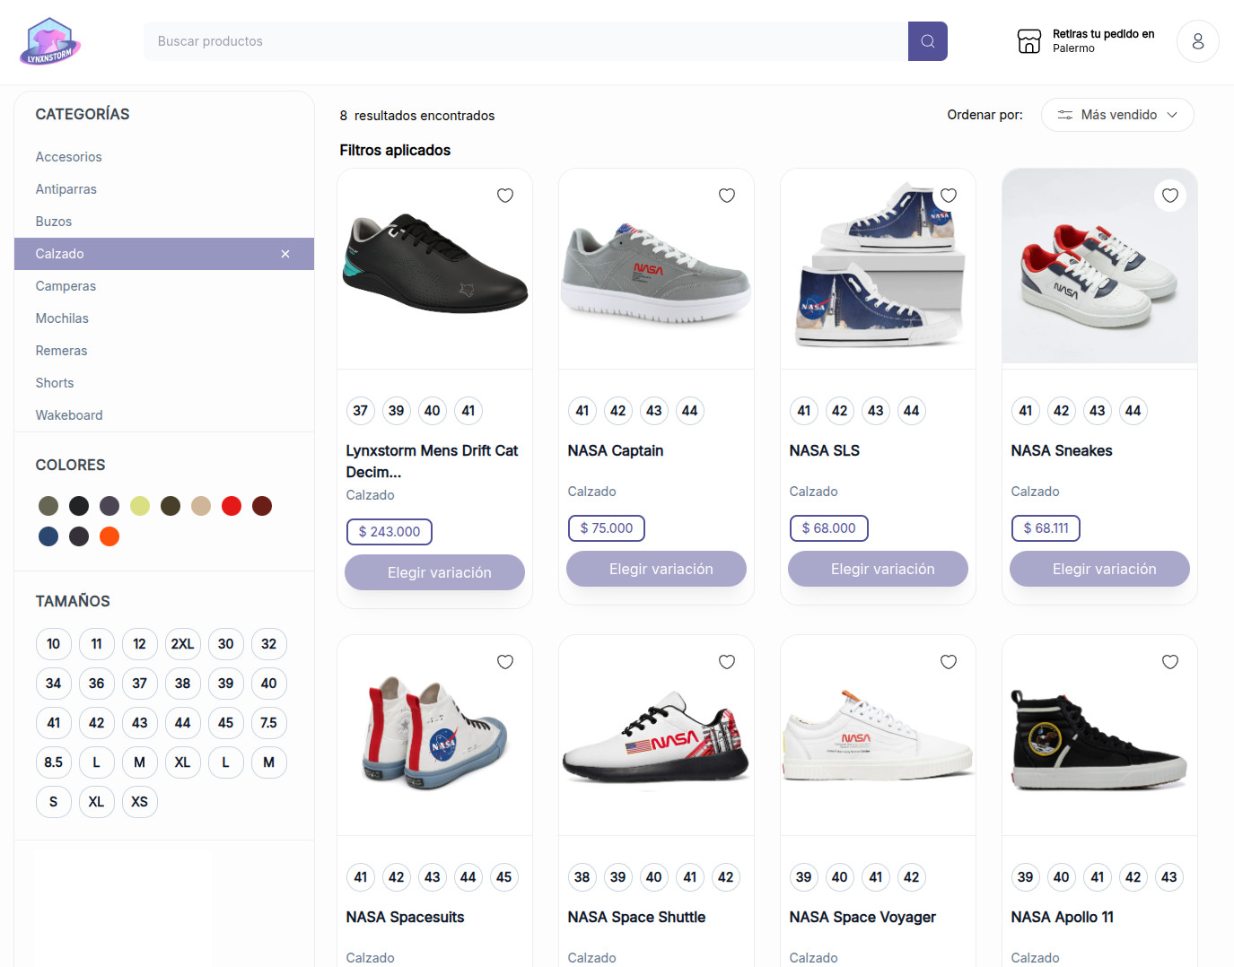Add NASA Sneakes to wishlist
The image size is (1234, 967).
(1170, 196)
